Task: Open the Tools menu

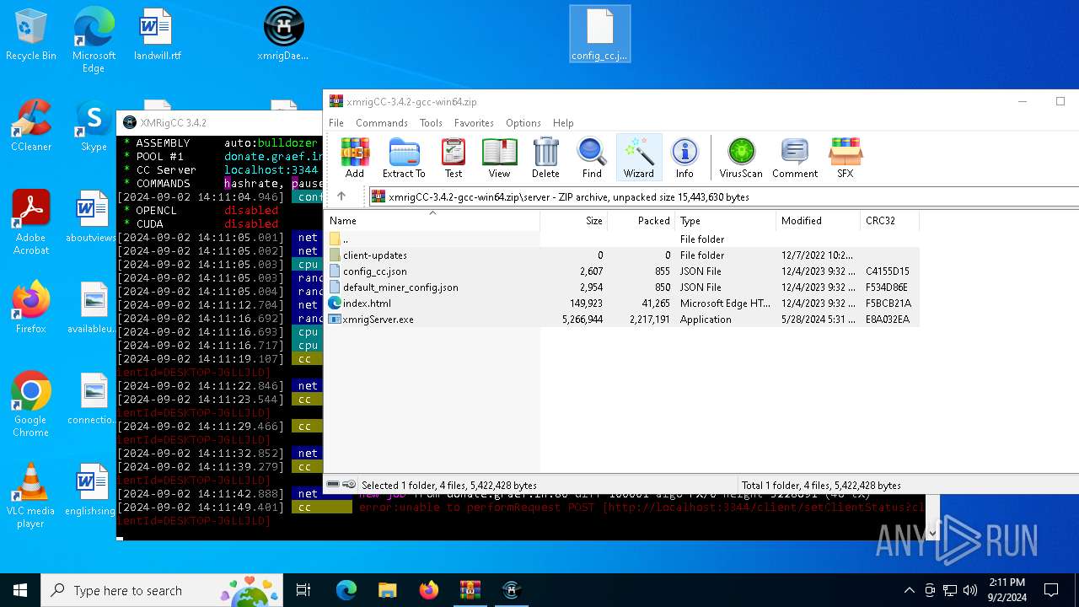Action: pyautogui.click(x=431, y=123)
